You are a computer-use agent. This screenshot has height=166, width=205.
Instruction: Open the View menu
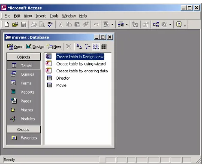pos(28,16)
